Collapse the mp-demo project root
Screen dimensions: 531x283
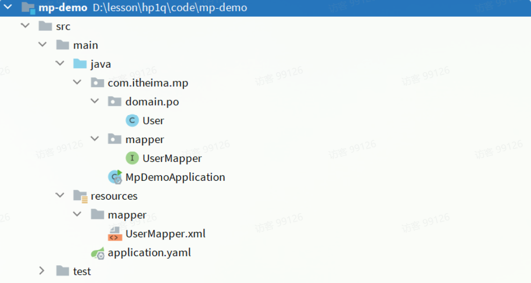(8, 7)
